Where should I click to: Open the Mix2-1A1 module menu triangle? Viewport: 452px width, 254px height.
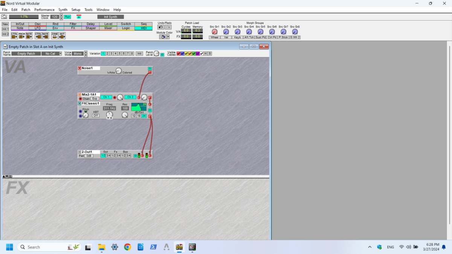(x=79, y=94)
